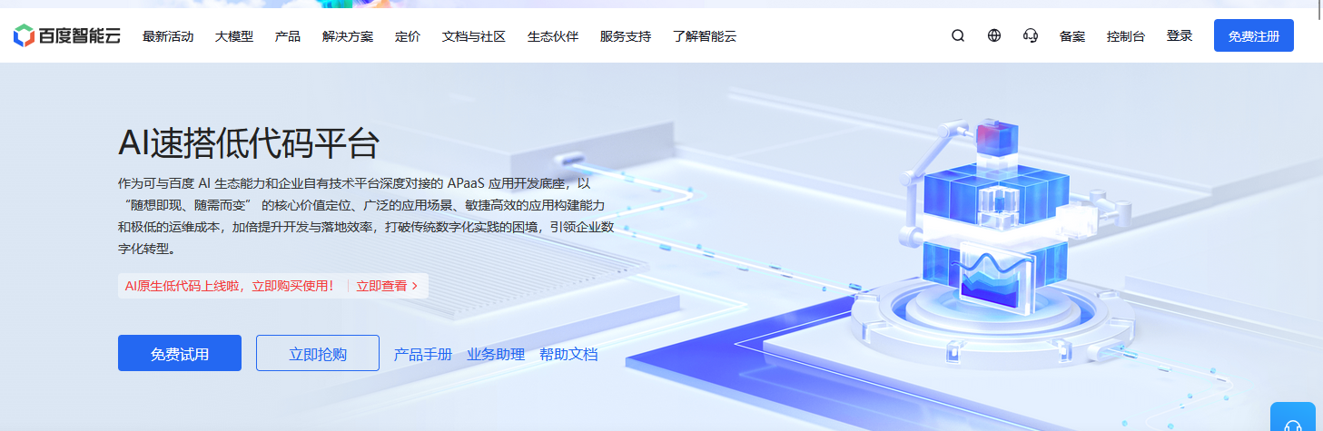Click 免费试用 button

pos(180,353)
